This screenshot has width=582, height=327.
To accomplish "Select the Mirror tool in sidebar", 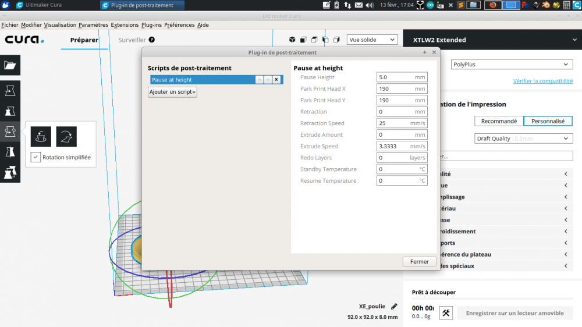I will pyautogui.click(x=10, y=152).
